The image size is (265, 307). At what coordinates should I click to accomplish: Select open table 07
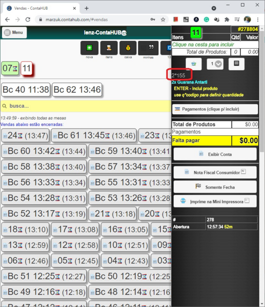10,68
